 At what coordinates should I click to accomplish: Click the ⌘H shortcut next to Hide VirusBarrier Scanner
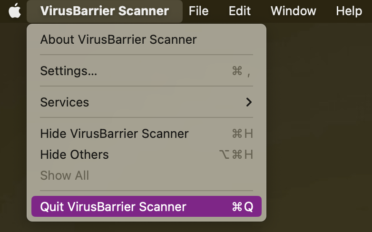pos(243,134)
